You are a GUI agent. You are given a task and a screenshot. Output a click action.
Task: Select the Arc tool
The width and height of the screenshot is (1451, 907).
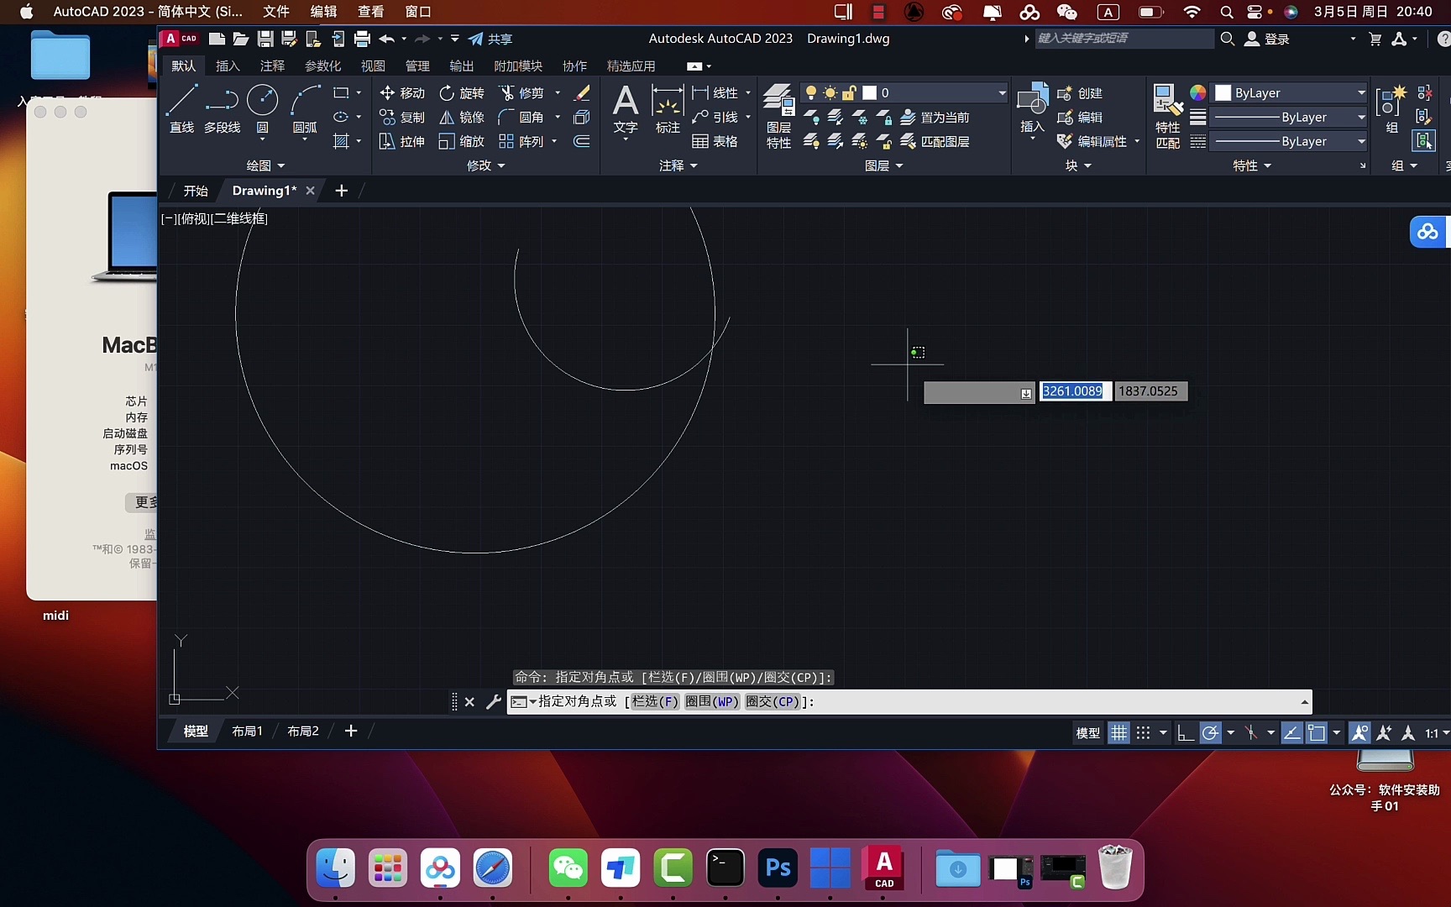(x=303, y=104)
